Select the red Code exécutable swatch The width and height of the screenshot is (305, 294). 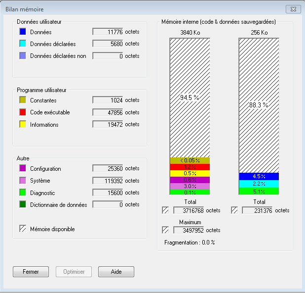[x=23, y=112]
